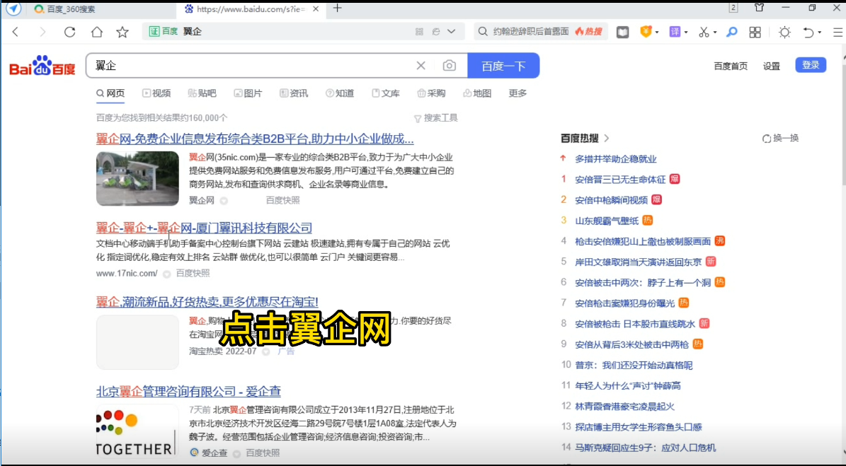Open hot search 多措并举助企稳就业
The height and width of the screenshot is (466, 846).
point(616,159)
